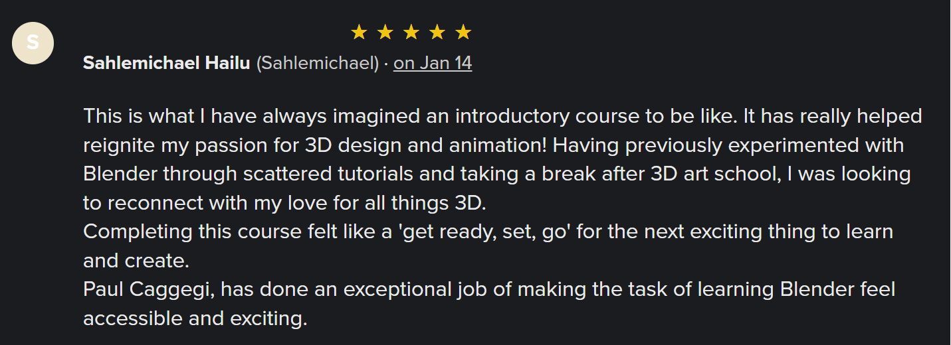Click the line starting "reignite my passion"
The width and height of the screenshot is (951, 345).
493,145
